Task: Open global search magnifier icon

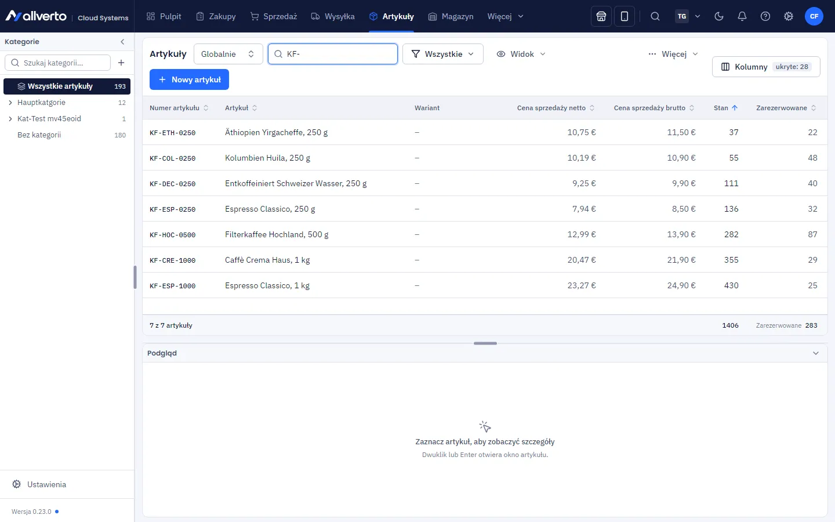Action: (x=655, y=16)
